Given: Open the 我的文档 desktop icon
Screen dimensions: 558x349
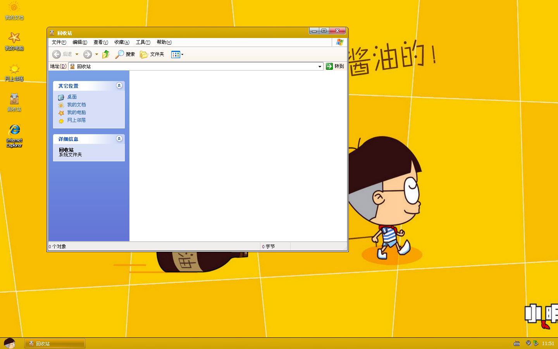Looking at the screenshot, I should pos(14,10).
